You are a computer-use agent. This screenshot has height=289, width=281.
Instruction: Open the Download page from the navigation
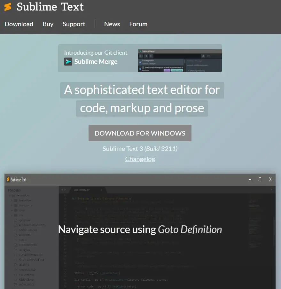[x=19, y=24]
